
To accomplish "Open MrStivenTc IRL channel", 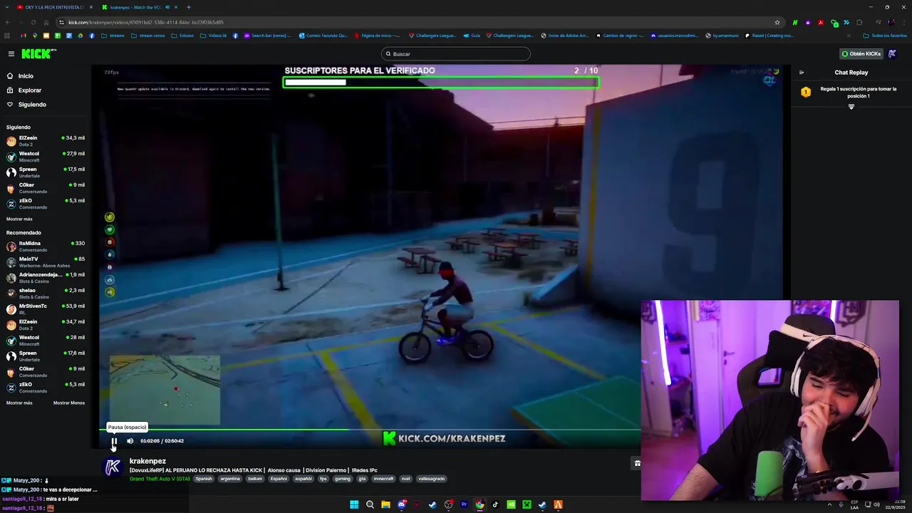I will click(x=46, y=309).
